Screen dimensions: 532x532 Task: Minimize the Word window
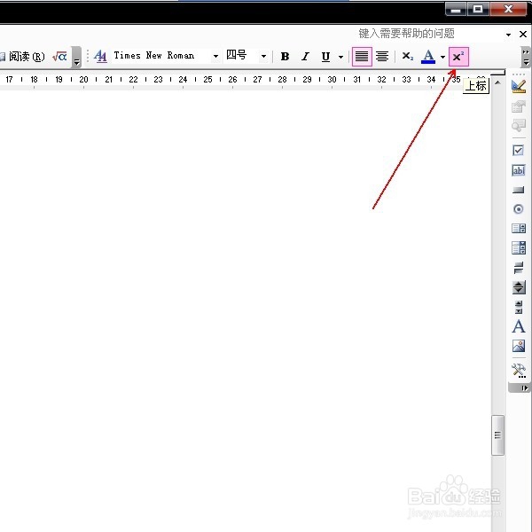click(x=456, y=9)
